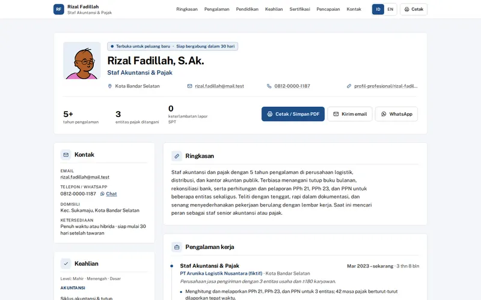Click the '3' entitas pajak ditangani stat
The image size is (481, 300).
click(x=118, y=114)
